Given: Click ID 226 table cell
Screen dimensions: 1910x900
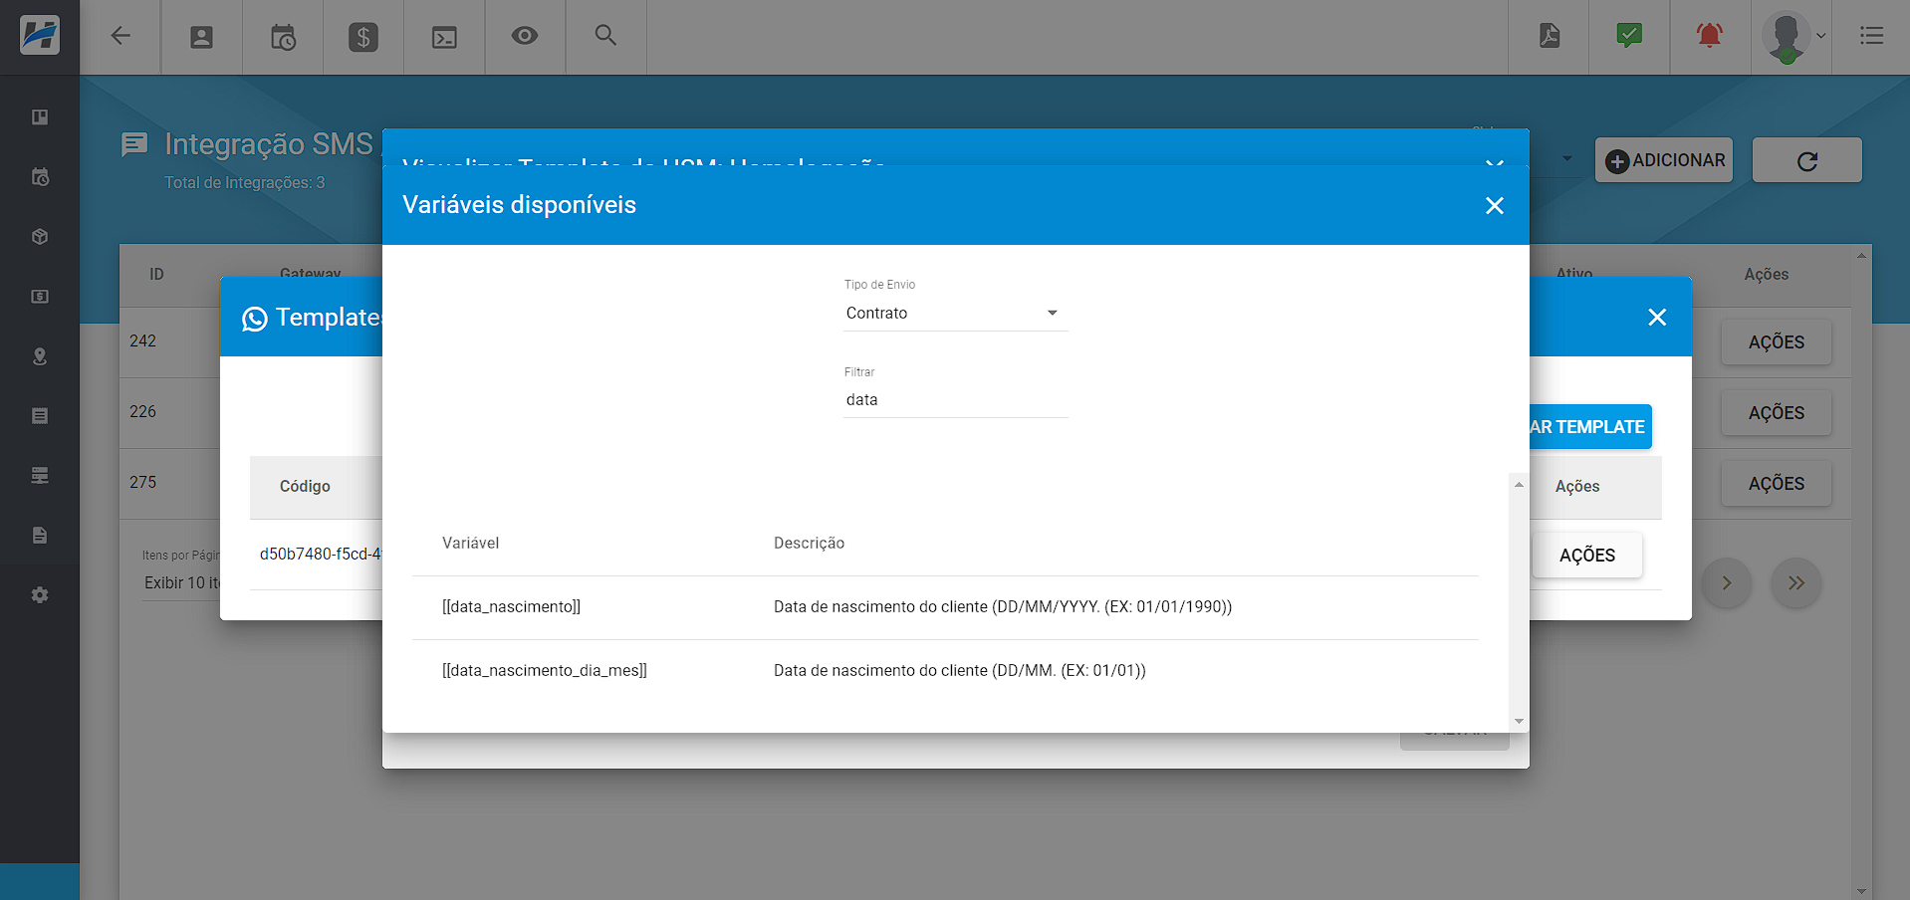Looking at the screenshot, I should 143,411.
